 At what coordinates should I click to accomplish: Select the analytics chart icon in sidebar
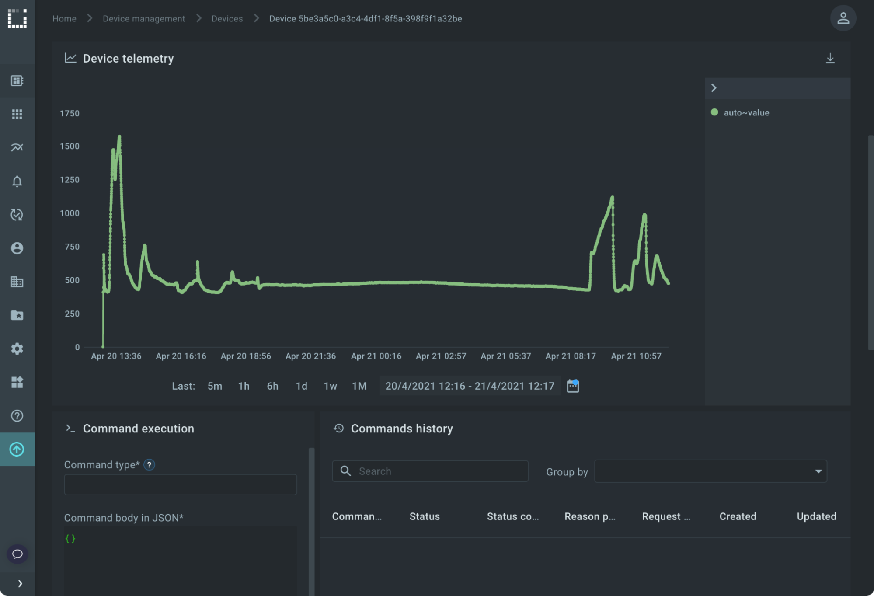[x=17, y=148]
